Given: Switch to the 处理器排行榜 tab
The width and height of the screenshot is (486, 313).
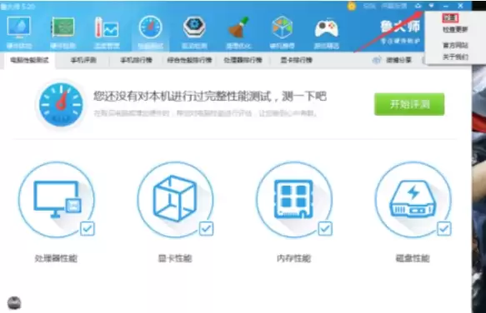Looking at the screenshot, I should pos(243,60).
